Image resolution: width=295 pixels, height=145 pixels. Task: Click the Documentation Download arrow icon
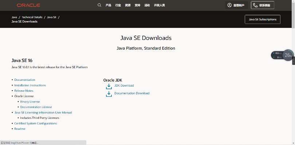pos(109,94)
